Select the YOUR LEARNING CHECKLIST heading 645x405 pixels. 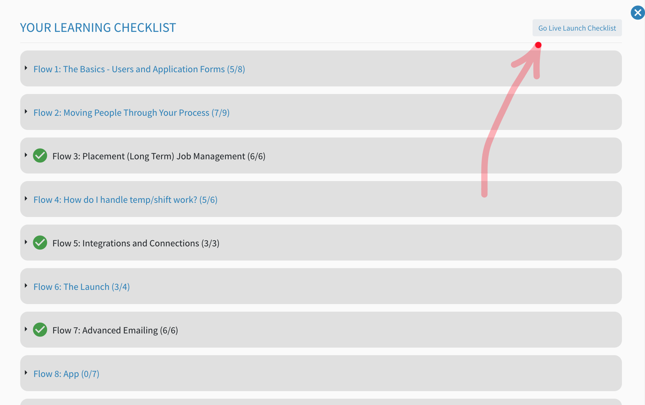[98, 27]
